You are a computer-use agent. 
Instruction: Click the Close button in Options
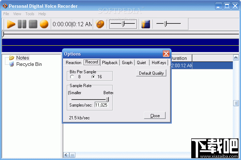pos(155,116)
